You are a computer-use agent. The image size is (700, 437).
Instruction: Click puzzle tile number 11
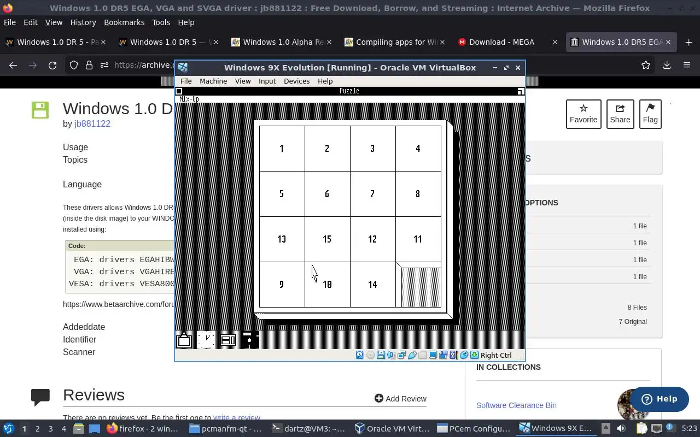pyautogui.click(x=418, y=239)
